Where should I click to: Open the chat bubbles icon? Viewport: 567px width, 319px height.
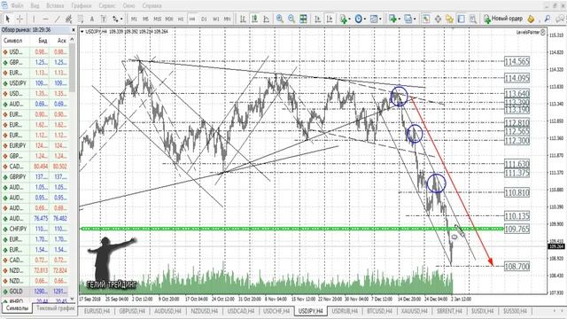click(561, 19)
